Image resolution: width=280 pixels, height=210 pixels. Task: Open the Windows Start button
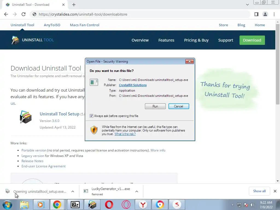coord(7,205)
